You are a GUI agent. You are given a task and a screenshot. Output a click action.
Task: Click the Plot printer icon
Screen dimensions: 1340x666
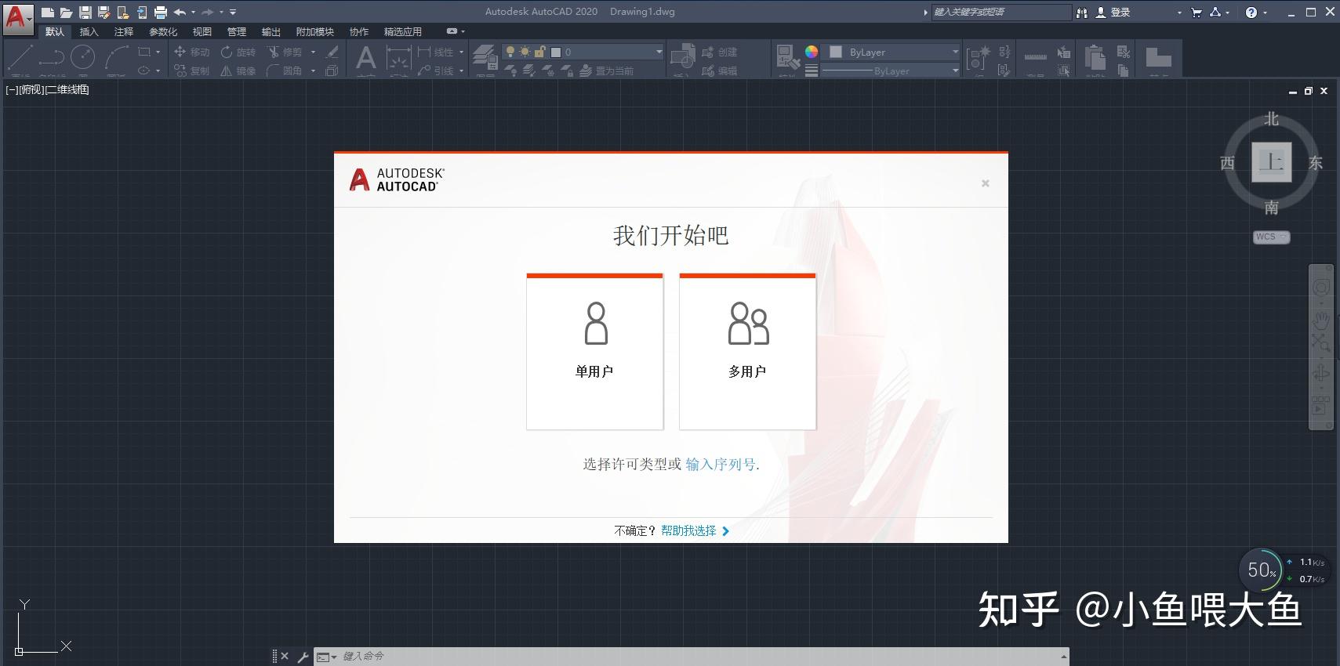[x=161, y=12]
